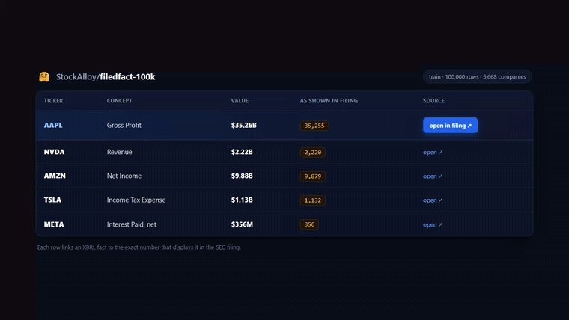
Task: Sort by the TICKER column header
Action: coord(53,101)
